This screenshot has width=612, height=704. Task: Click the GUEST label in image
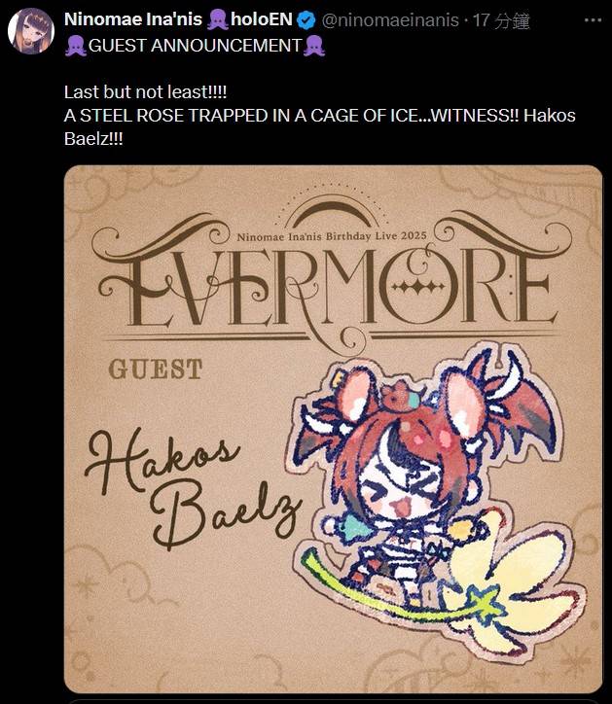155,370
